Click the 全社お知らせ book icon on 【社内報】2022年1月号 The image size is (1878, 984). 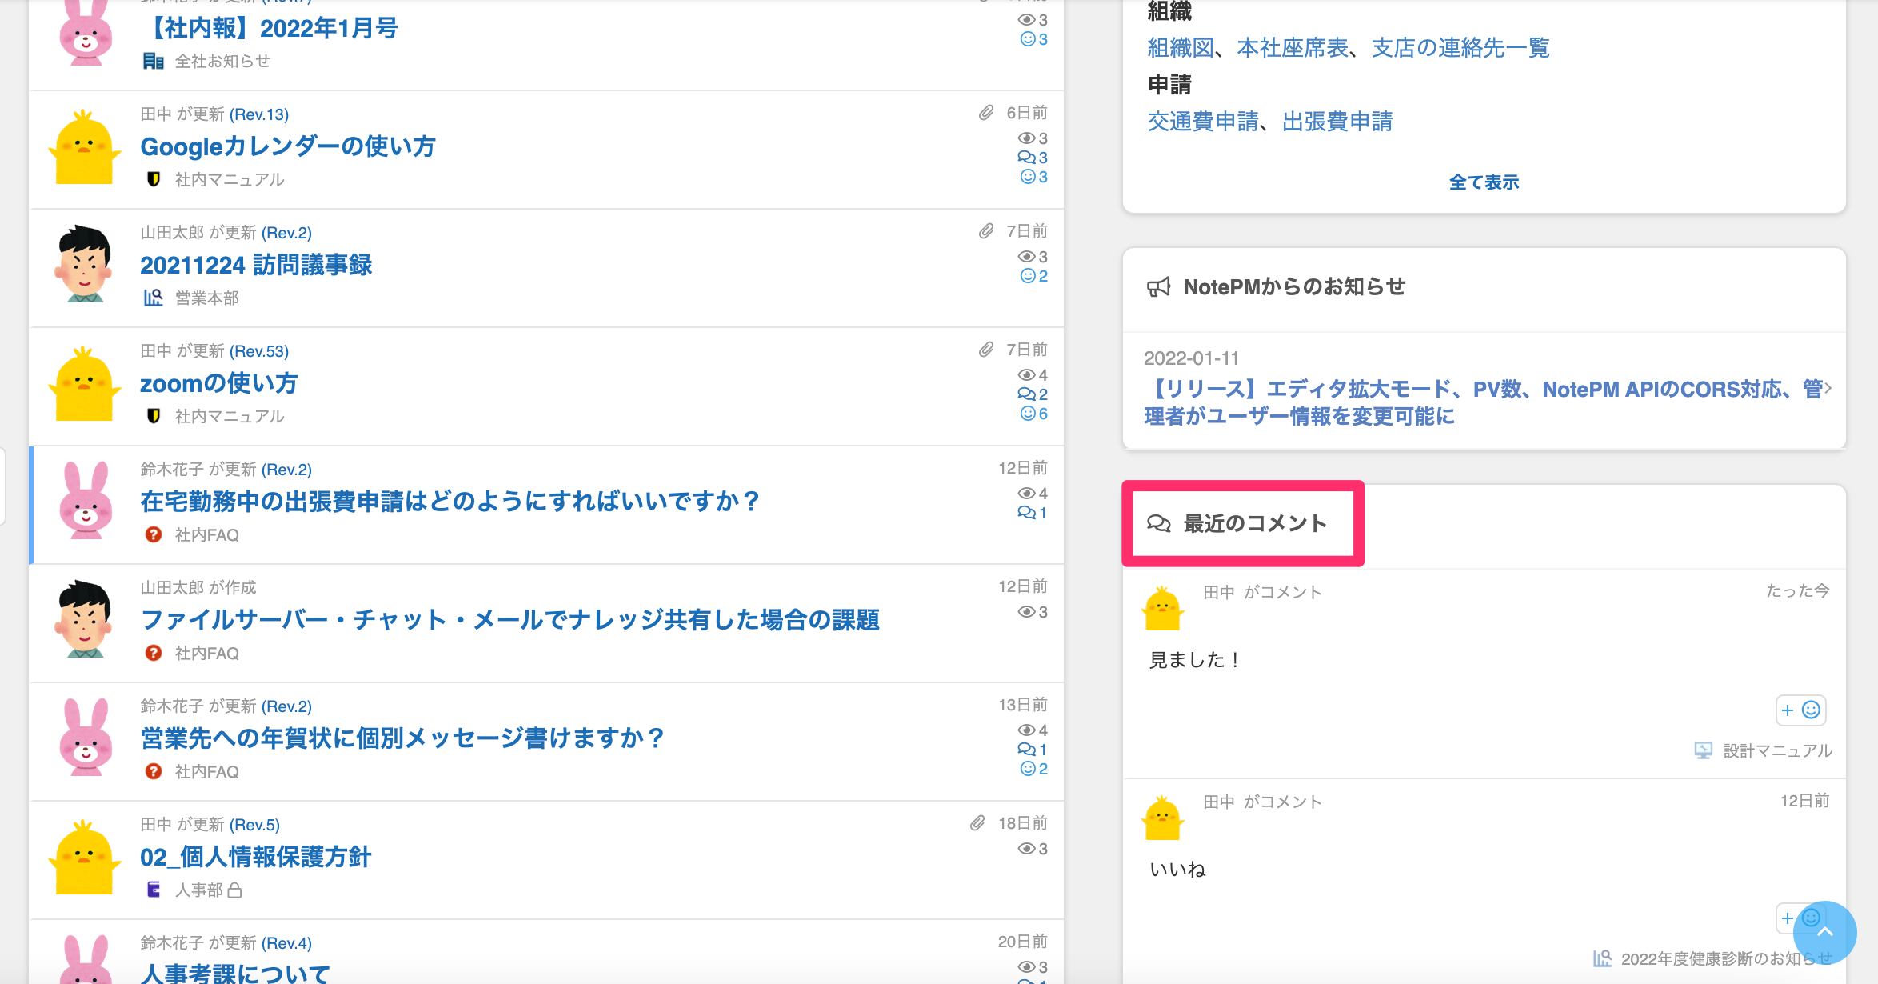[x=152, y=61]
